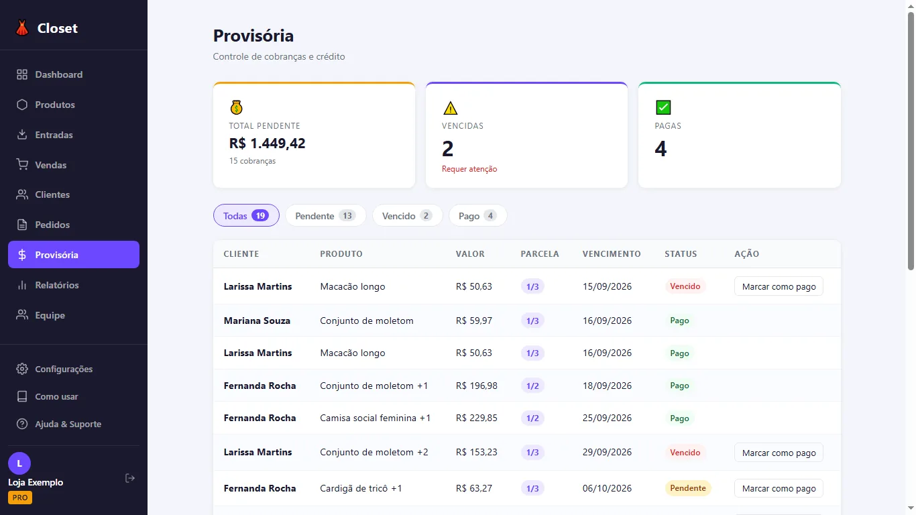Click the Dashboard grid icon in sidebar
This screenshot has height=515, width=916.
pos(22,74)
